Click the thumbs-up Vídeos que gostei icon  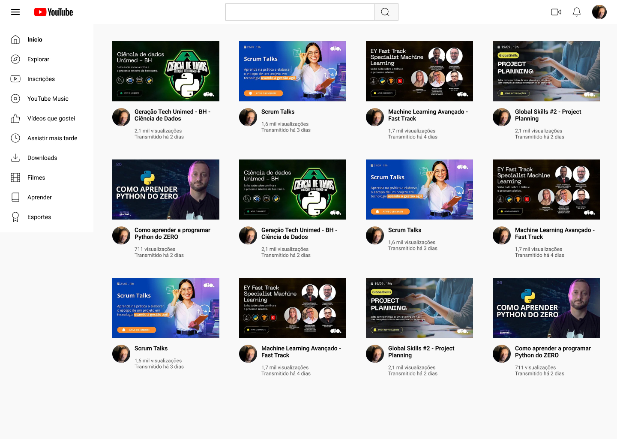coord(15,118)
